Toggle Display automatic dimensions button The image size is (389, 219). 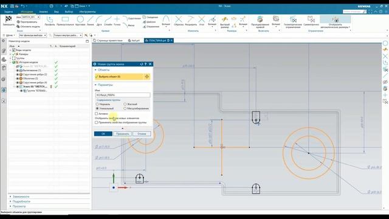pos(335,21)
